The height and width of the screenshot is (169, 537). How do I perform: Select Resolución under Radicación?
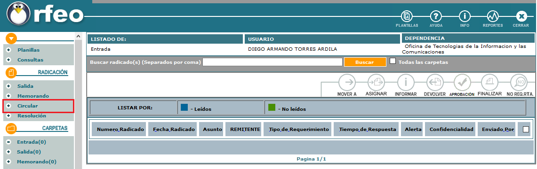[x=32, y=116]
